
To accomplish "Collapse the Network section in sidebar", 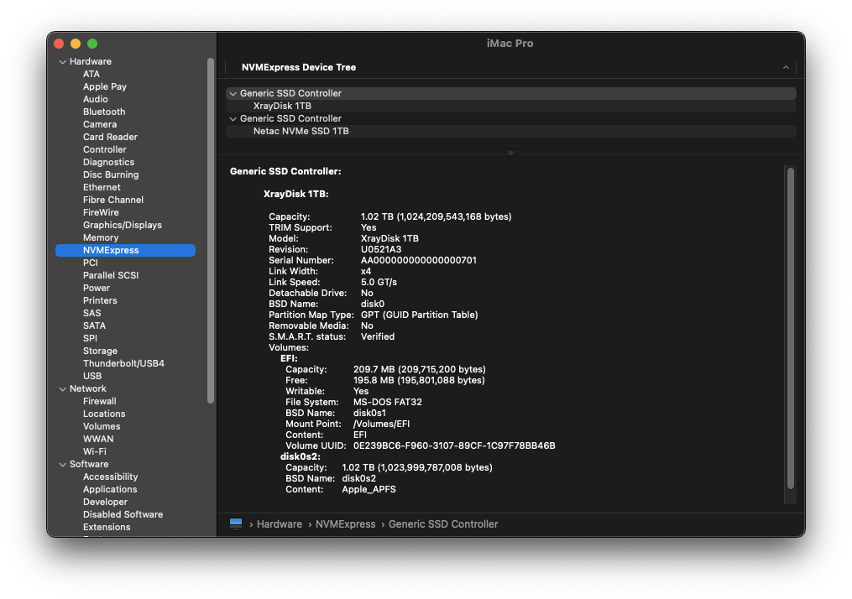I will pyautogui.click(x=63, y=388).
